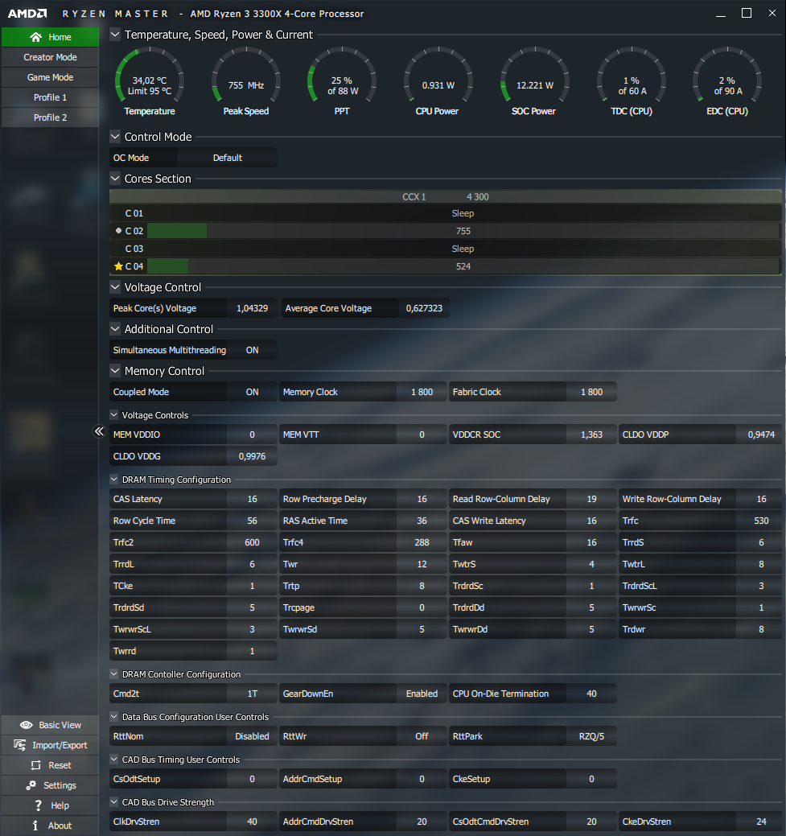This screenshot has height=836, width=786.
Task: Click the C 03 Sleep row
Action: coord(445,249)
